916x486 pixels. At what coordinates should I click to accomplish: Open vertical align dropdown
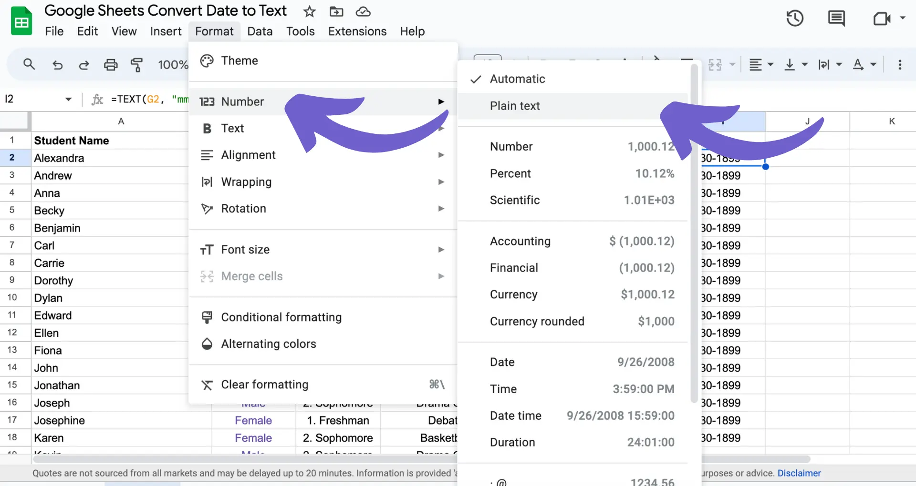(x=796, y=65)
